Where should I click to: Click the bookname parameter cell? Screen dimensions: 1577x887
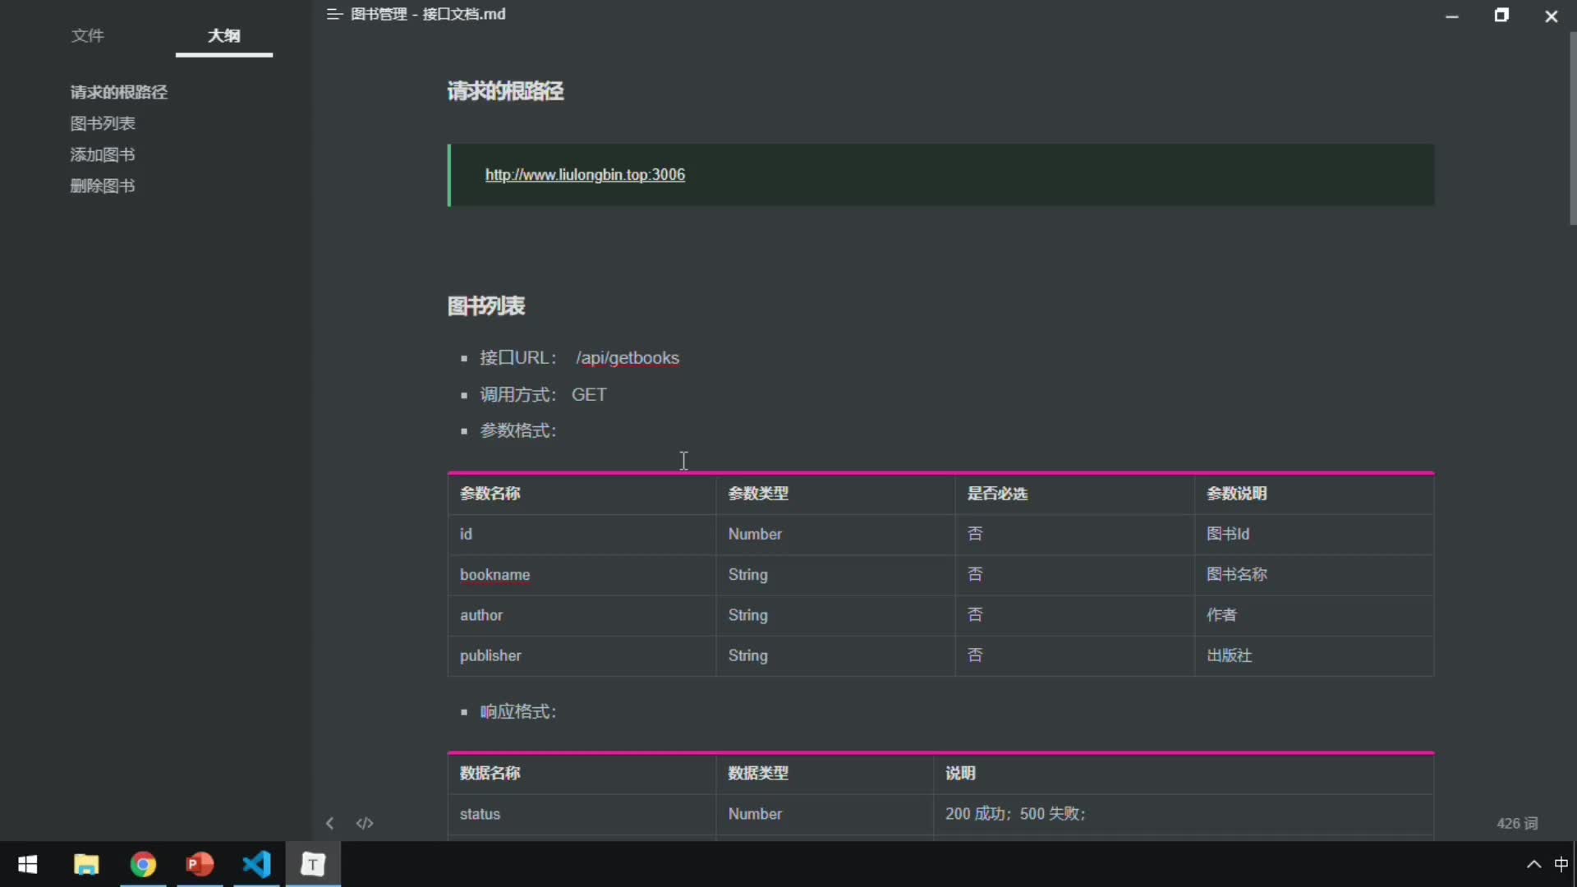coord(582,575)
